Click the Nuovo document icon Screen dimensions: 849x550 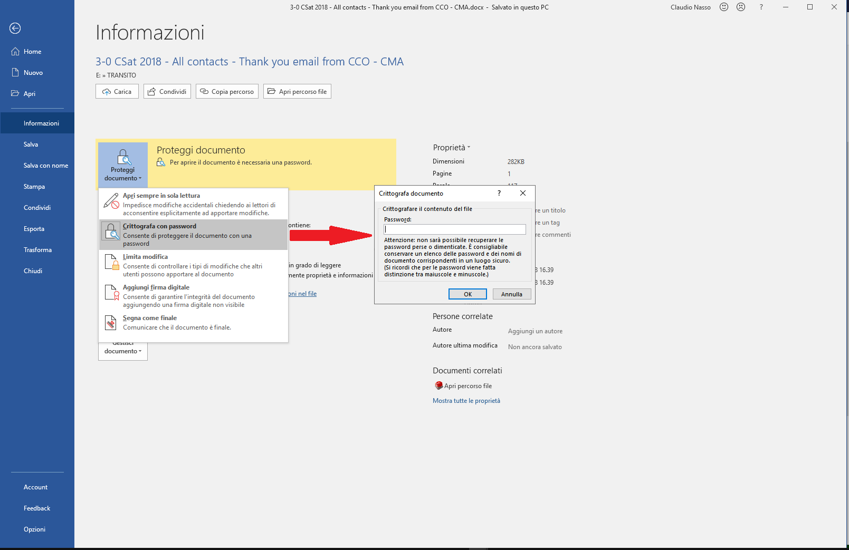pyautogui.click(x=15, y=72)
